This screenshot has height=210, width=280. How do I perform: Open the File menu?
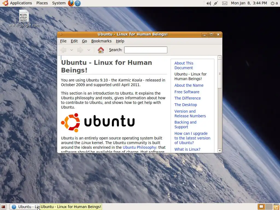pyautogui.click(x=63, y=41)
